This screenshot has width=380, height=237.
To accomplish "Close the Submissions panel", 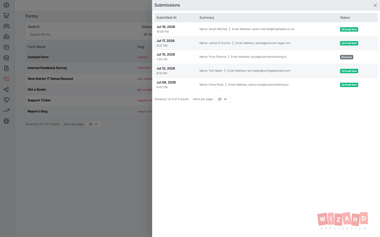I will (375, 5).
